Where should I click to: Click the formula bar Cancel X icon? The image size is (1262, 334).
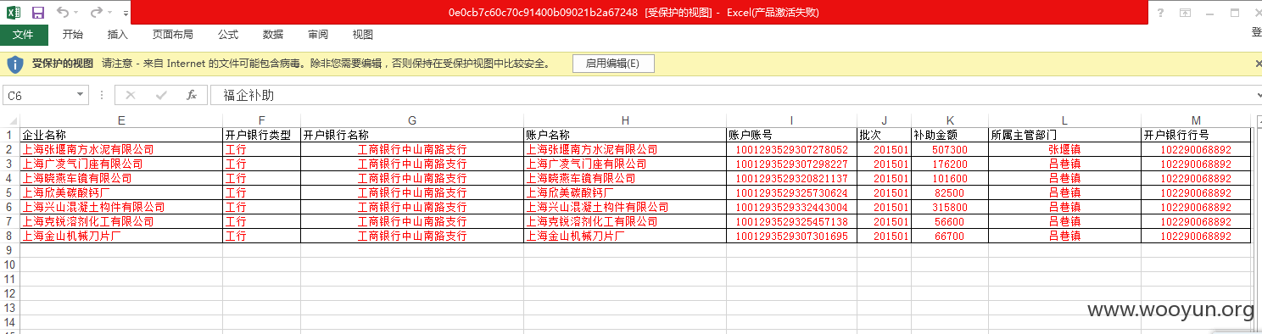131,95
